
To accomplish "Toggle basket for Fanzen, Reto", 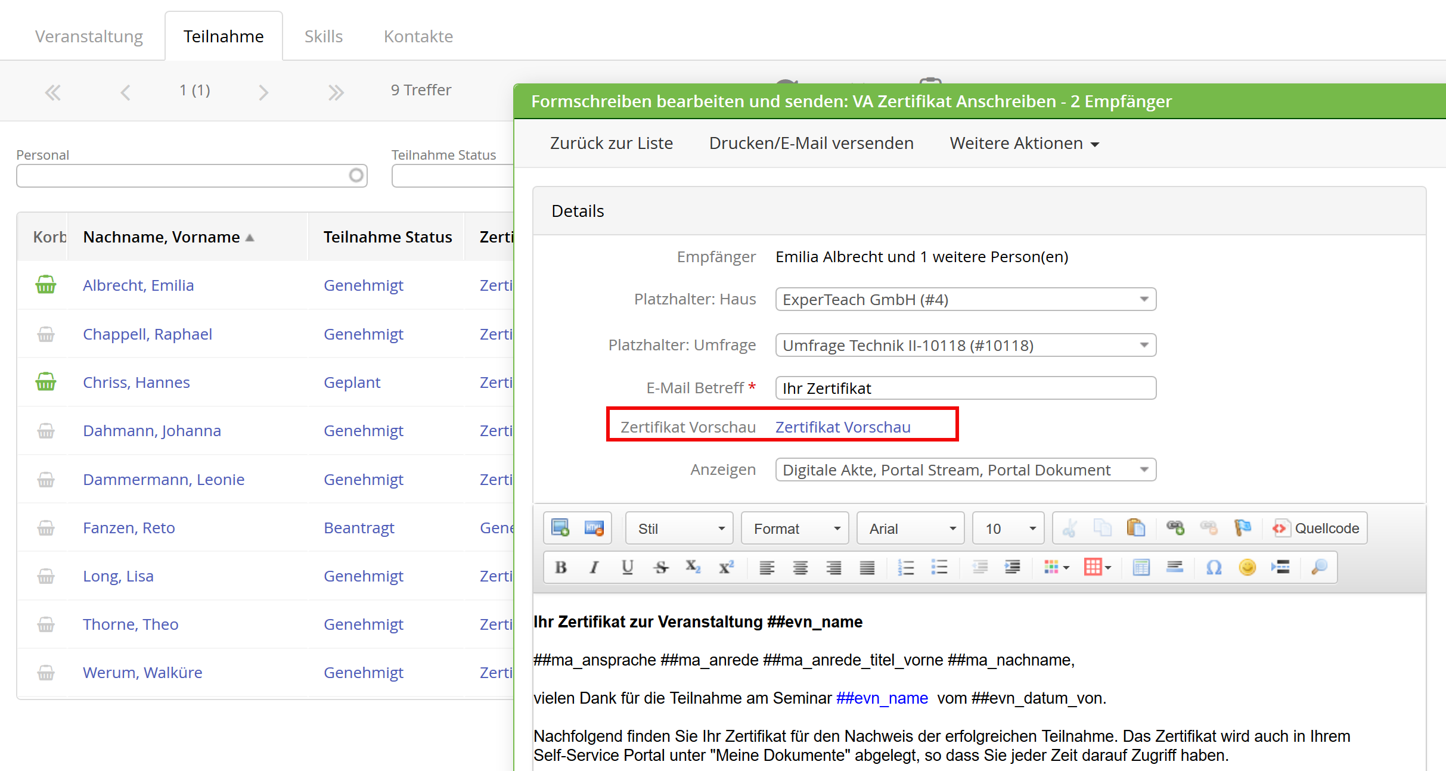I will tap(46, 527).
